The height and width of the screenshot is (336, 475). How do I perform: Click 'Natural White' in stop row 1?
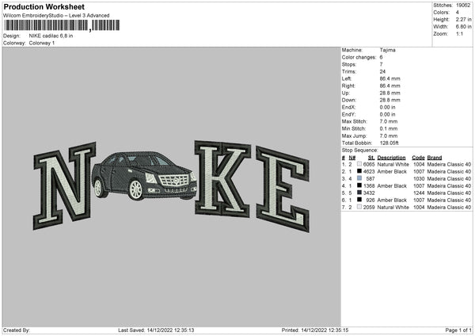393,164
